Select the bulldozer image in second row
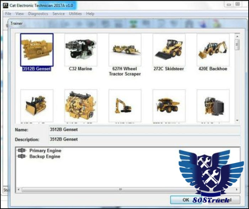The image size is (249, 209). 37,105
